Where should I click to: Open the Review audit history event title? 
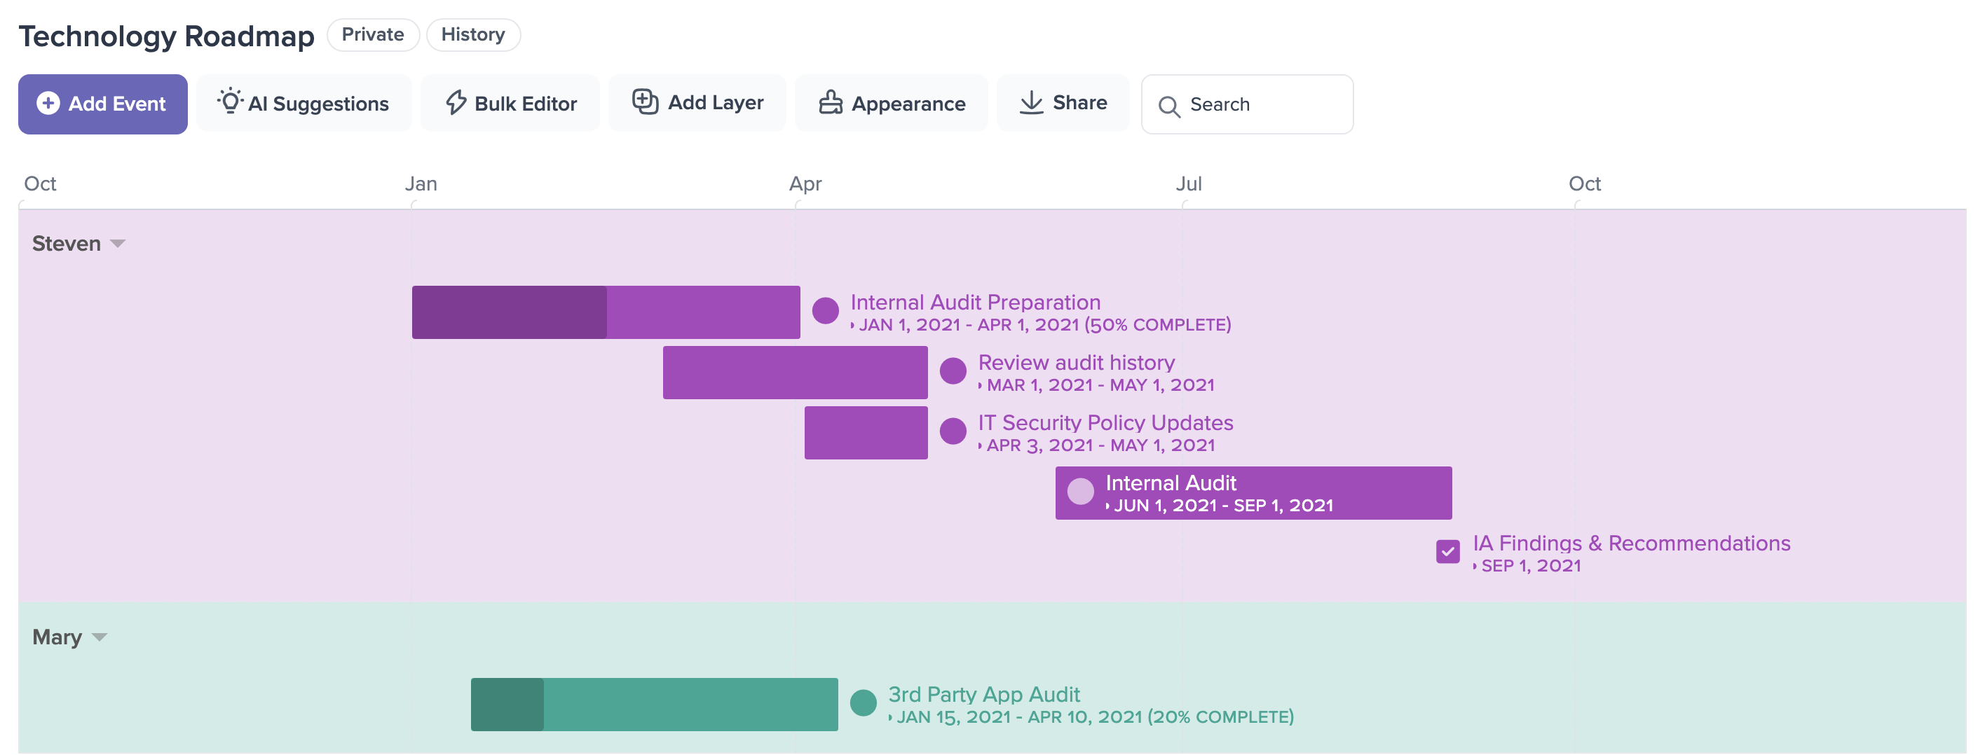coord(1076,363)
